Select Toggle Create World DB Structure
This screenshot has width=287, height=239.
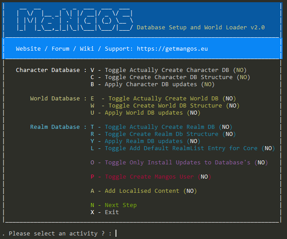click(x=165, y=106)
